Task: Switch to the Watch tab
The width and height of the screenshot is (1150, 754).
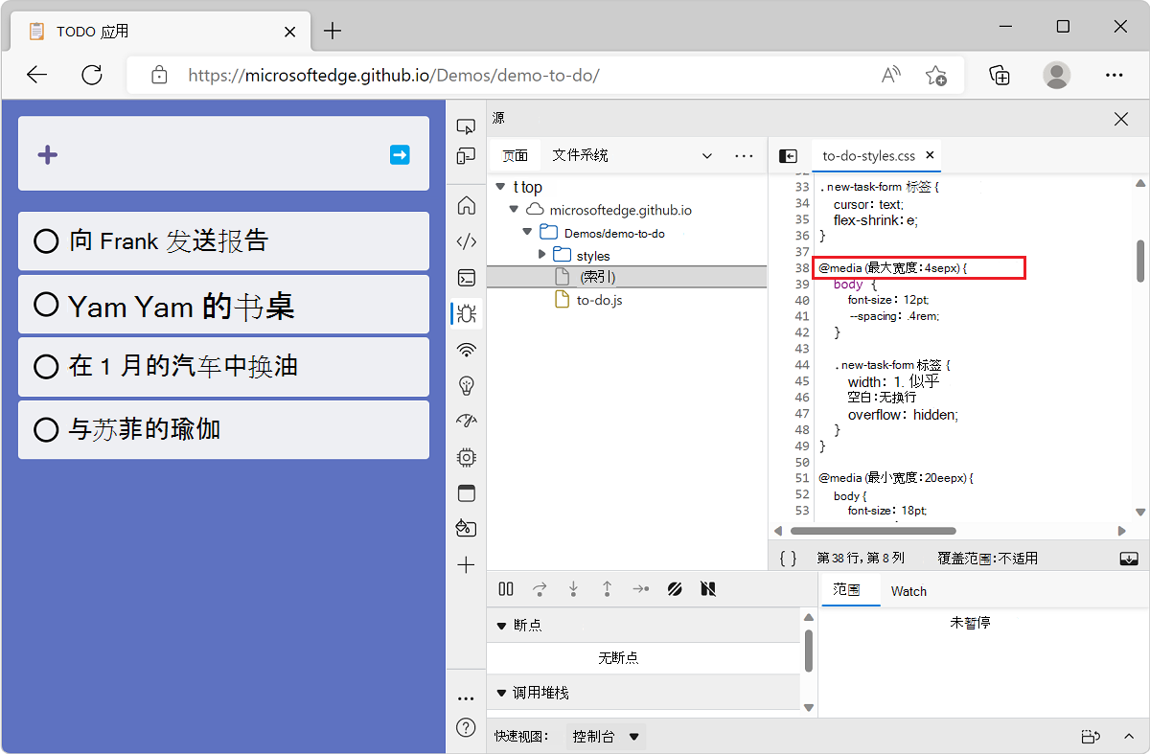Action: (908, 590)
